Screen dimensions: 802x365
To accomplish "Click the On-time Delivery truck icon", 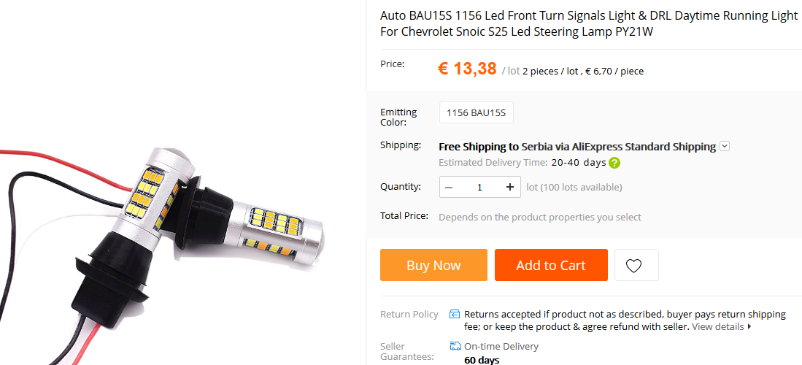I will (455, 346).
